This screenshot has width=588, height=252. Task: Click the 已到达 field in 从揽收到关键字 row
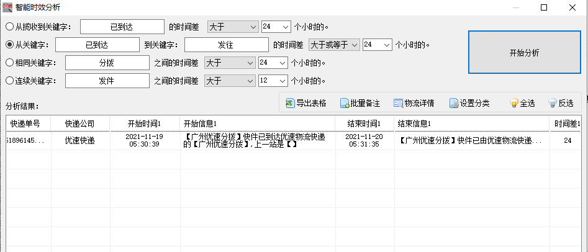(122, 27)
